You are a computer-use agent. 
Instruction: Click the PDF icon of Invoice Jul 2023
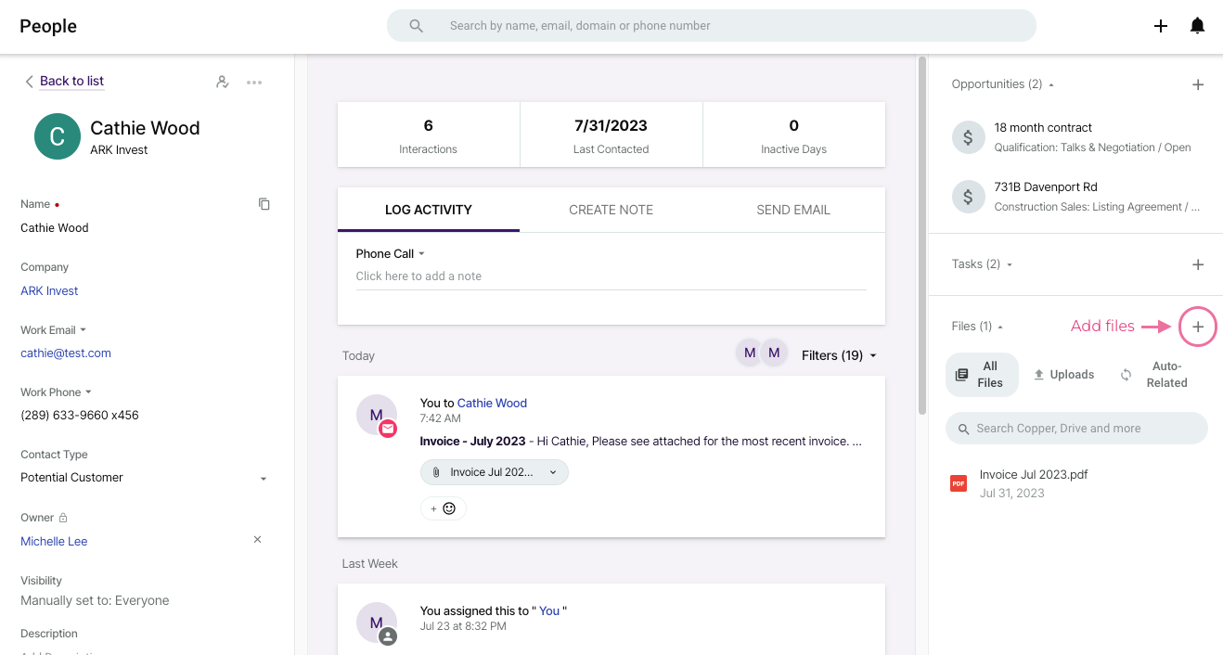pyautogui.click(x=959, y=483)
